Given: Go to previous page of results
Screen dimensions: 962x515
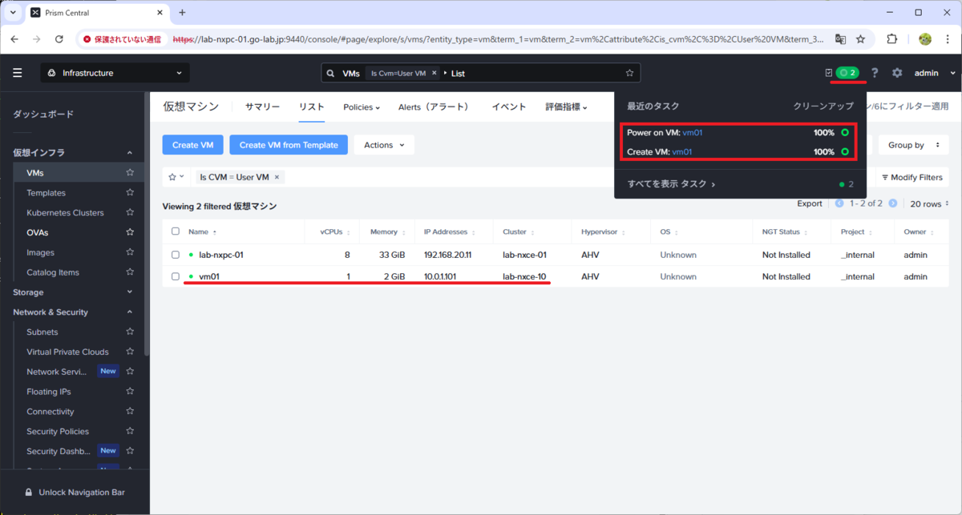Looking at the screenshot, I should [x=839, y=203].
